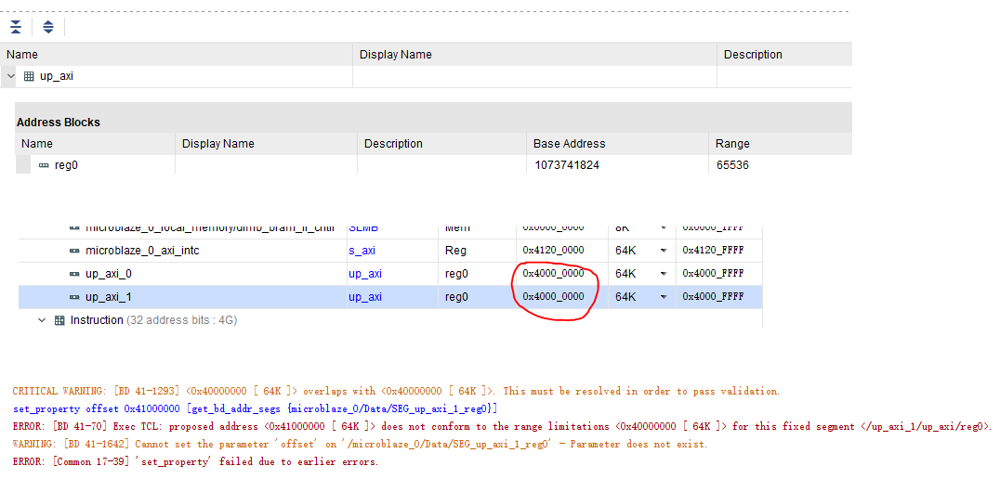Click microblaze_0_axi_intc segment icon

[x=74, y=251]
